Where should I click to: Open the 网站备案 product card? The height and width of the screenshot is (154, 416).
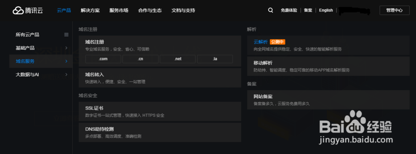click(x=328, y=100)
